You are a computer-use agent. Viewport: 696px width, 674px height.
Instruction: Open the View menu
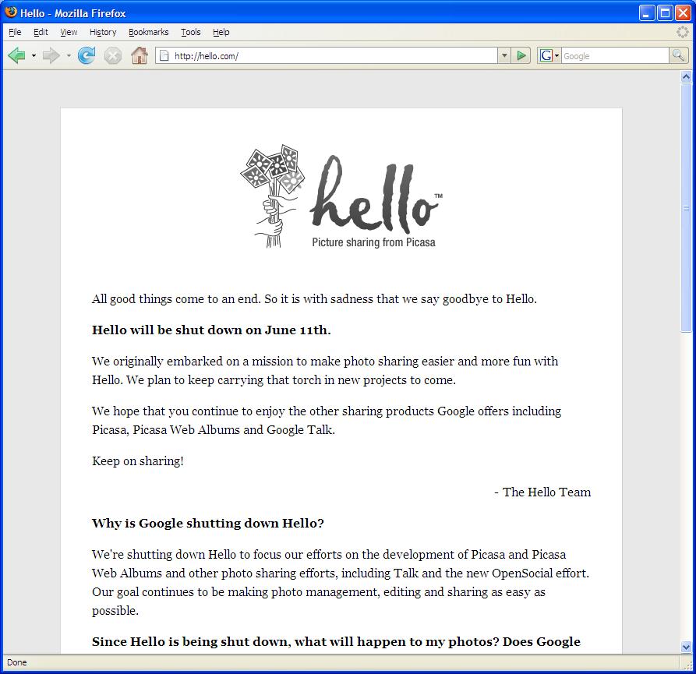click(x=69, y=32)
